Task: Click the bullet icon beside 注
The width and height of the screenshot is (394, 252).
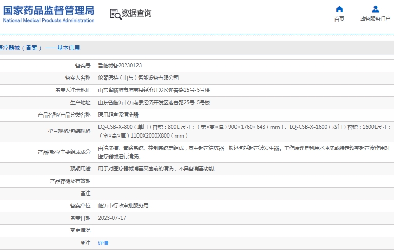Action: 83,243
